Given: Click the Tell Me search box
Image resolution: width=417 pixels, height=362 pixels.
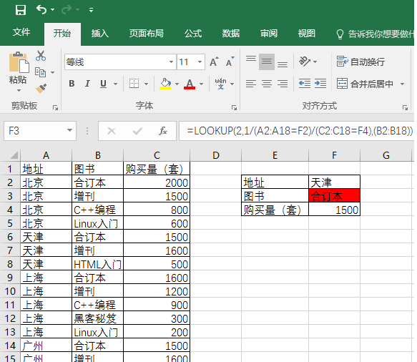Looking at the screenshot, I should click(375, 34).
